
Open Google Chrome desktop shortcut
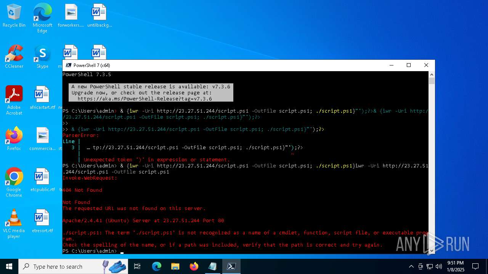14,183
